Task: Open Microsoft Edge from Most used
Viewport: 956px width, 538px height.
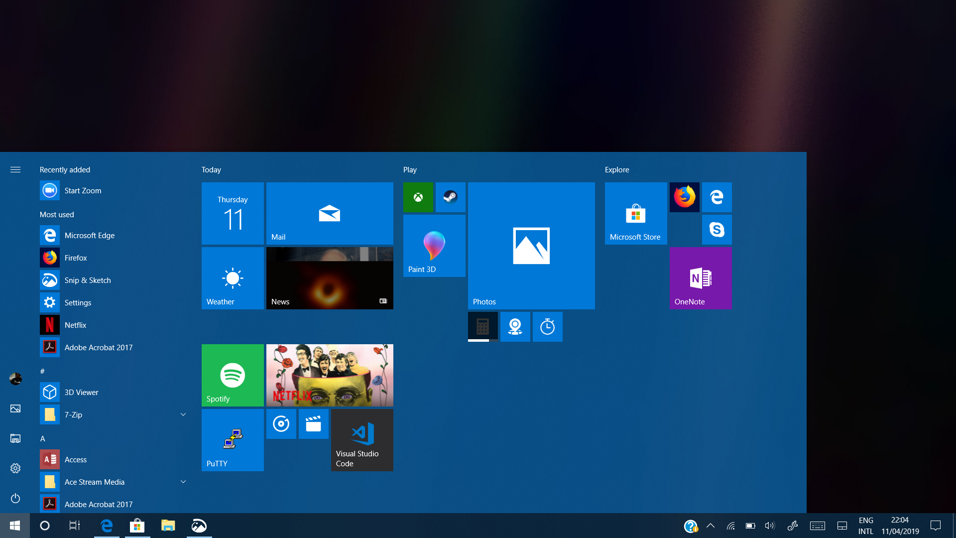Action: [115, 235]
